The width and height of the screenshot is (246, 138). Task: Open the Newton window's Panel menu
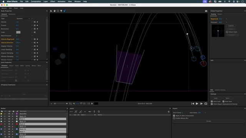(16, 8)
